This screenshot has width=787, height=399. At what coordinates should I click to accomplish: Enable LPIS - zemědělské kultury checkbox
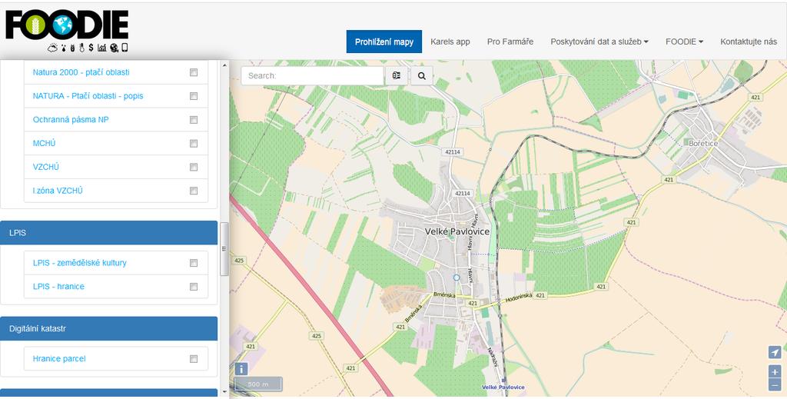tap(193, 263)
